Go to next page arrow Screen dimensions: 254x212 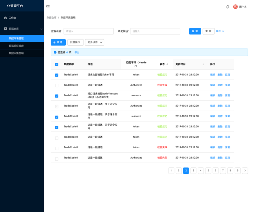245,170
